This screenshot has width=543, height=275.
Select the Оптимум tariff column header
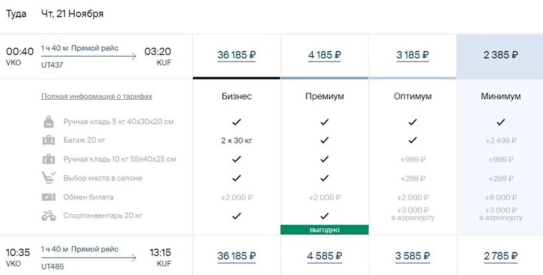[x=413, y=97]
